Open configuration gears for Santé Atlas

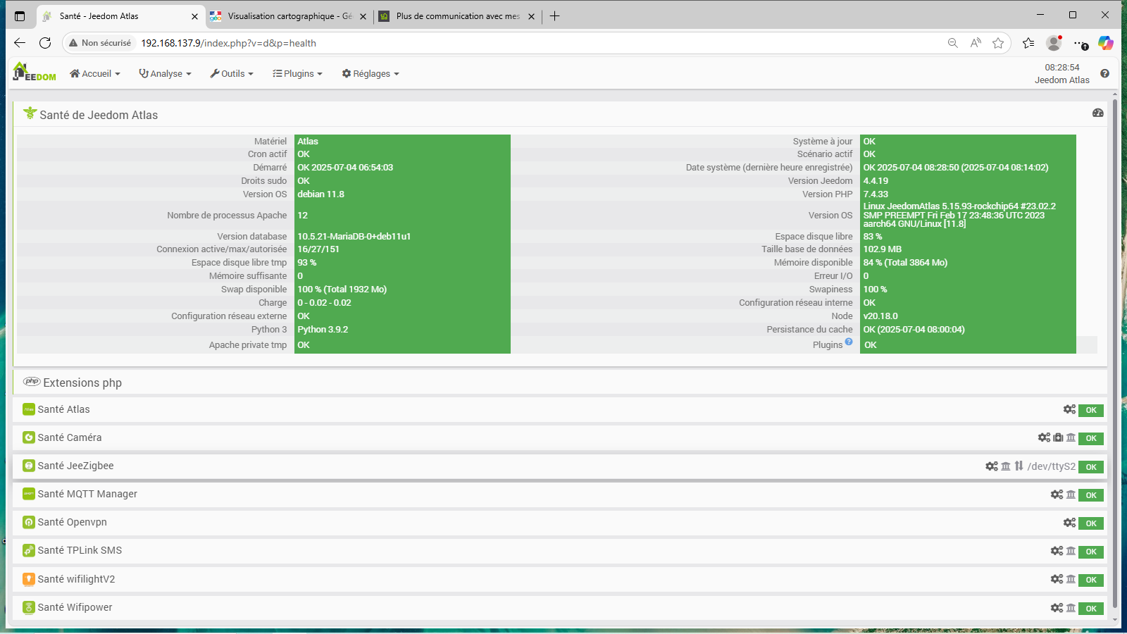coord(1069,409)
